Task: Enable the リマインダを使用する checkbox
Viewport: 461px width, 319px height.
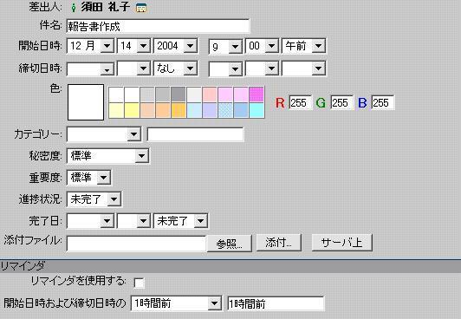Action: coord(139,283)
